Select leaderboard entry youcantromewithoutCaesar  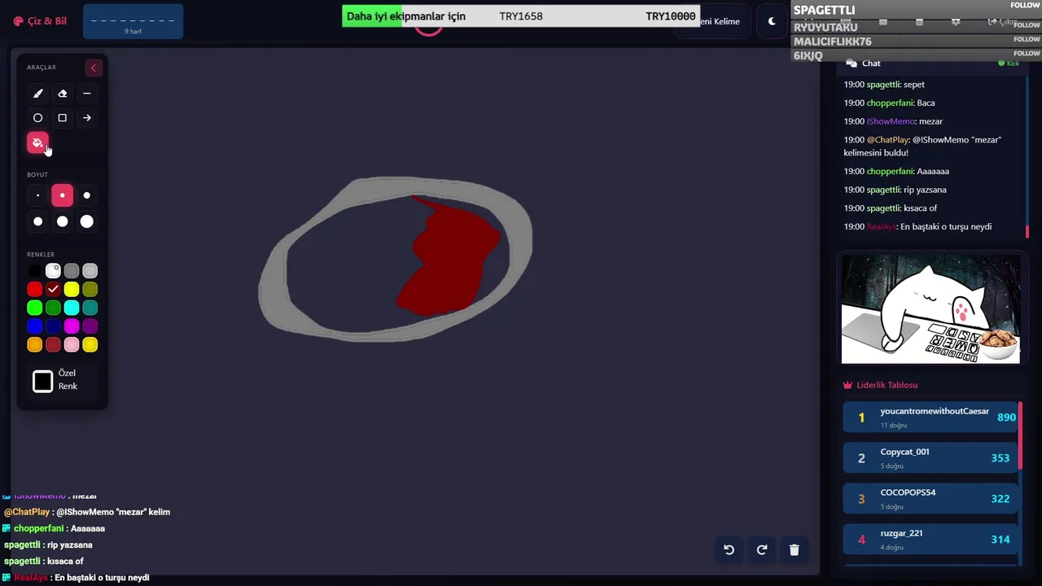[x=931, y=417]
